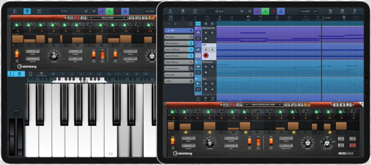This screenshot has height=165, width=371.
Task: Toggle the purple cycle loop on the right iPad
Action: pos(257,11)
